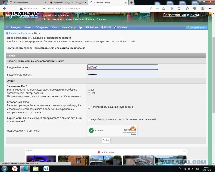Expand the Лента dropdown menu
Screen dimensions: 215x172
coord(29,27)
